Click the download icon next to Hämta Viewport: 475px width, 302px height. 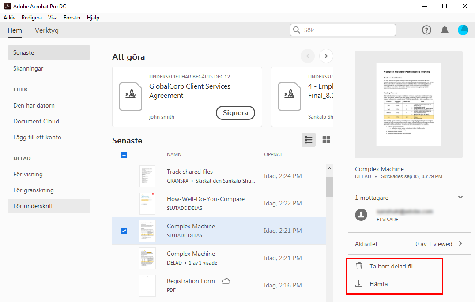359,284
